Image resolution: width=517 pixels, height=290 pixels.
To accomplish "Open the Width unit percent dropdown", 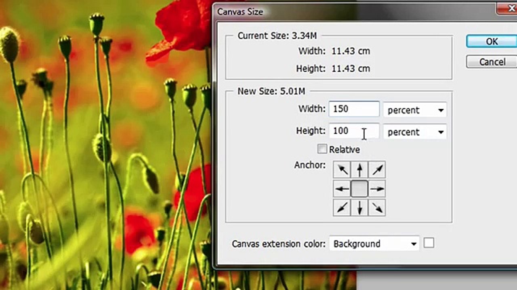I will (x=415, y=110).
